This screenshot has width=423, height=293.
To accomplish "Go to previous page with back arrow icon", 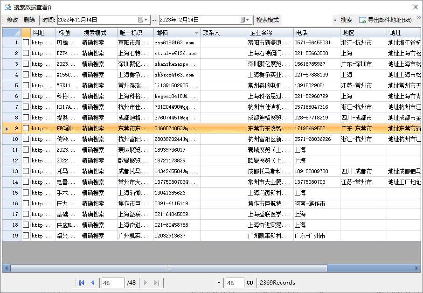I will 93,283.
